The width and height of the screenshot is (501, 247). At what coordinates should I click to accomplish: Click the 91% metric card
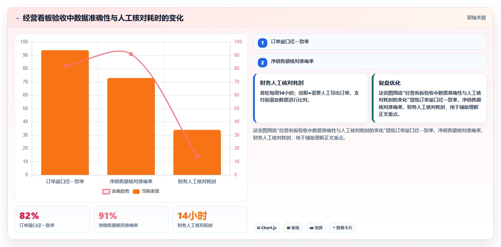click(x=131, y=219)
